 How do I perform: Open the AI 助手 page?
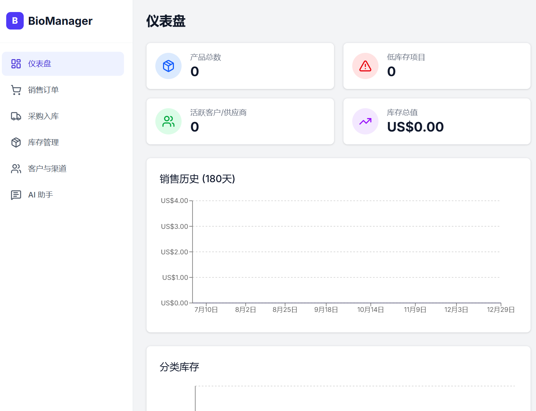pos(40,195)
